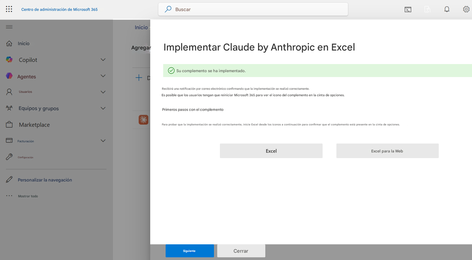472x260 pixels.
Task: Click the Siguiente button
Action: 190,251
